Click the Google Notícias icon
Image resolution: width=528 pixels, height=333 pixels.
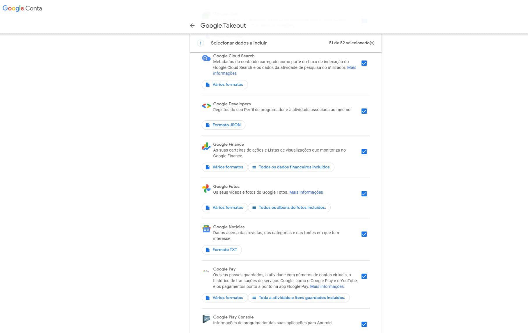coord(206,229)
